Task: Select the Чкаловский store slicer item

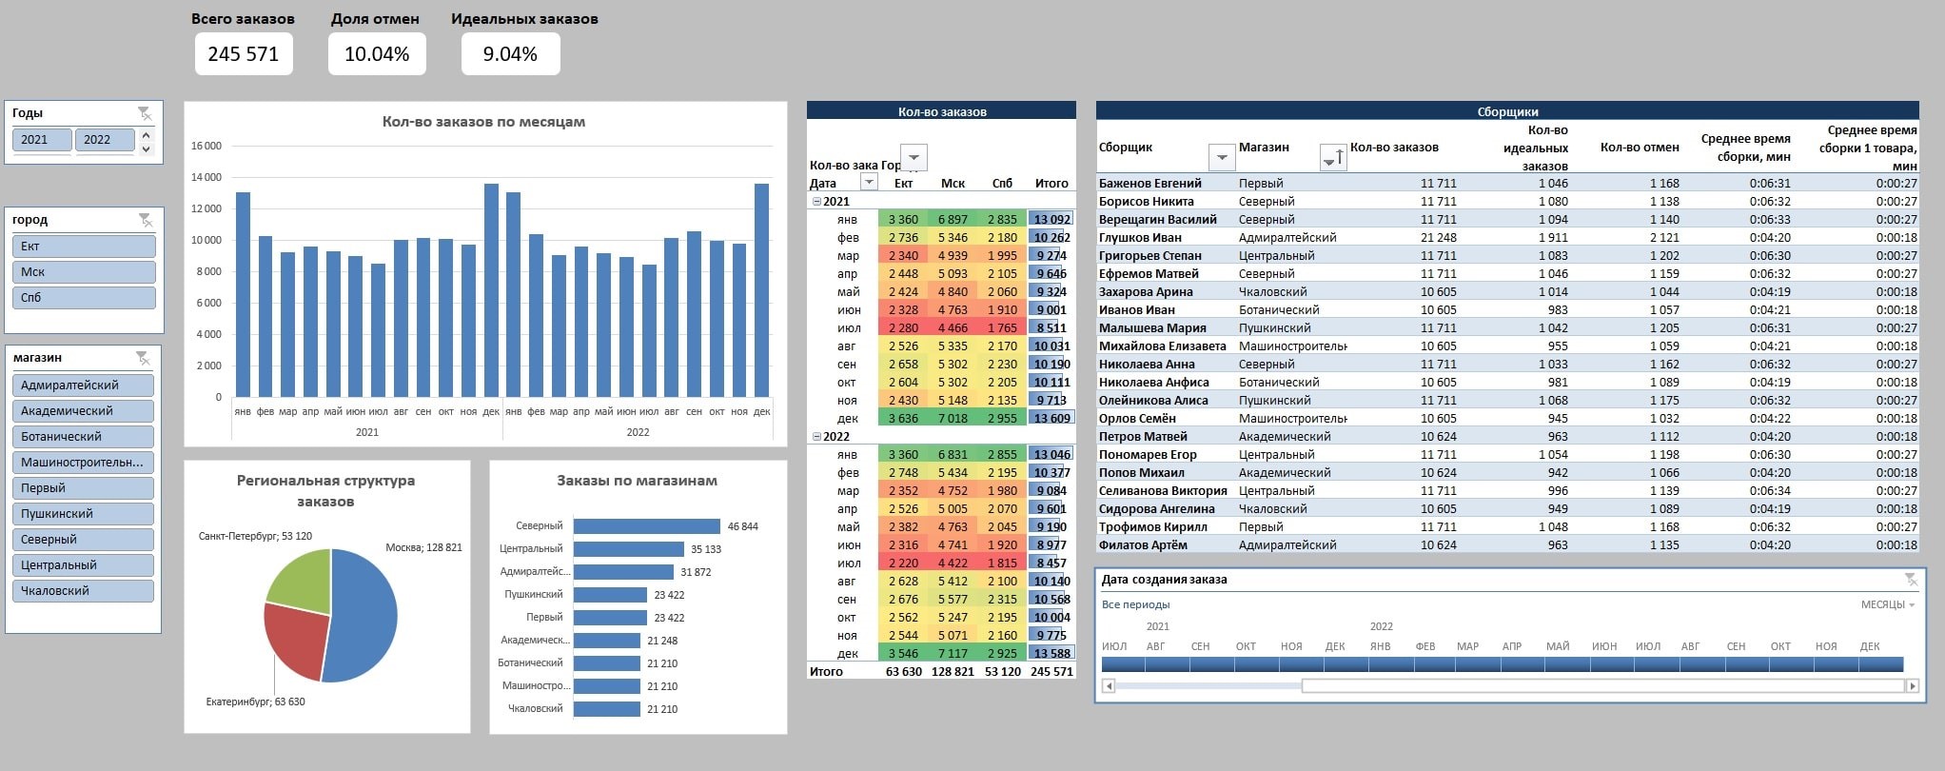Action: 83,591
